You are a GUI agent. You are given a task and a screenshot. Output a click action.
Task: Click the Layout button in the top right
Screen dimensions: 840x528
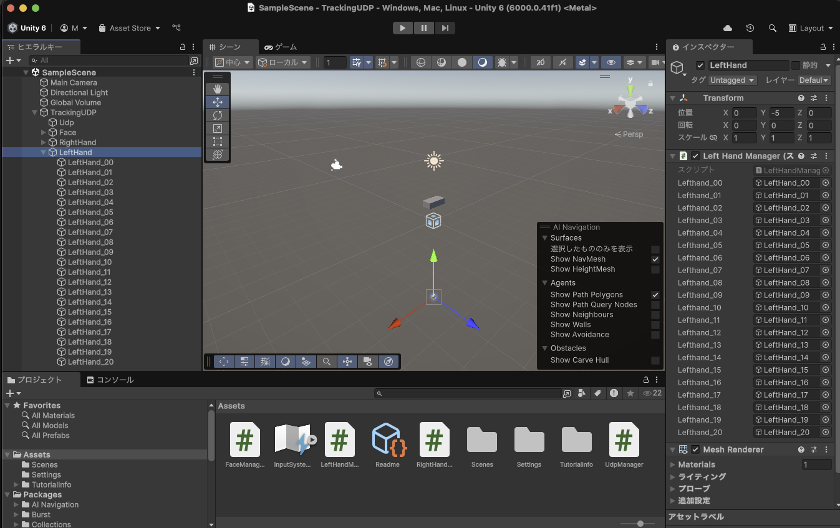tap(810, 28)
